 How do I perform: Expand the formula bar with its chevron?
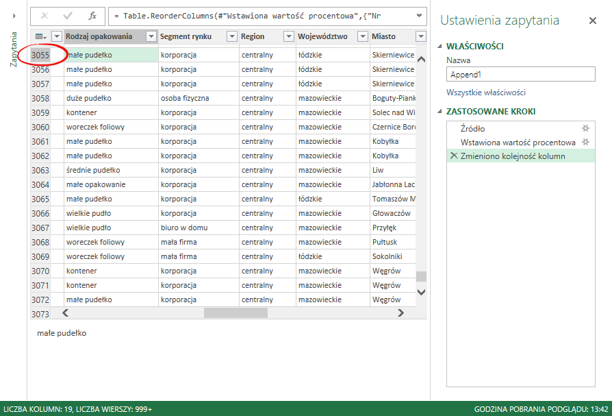(418, 16)
